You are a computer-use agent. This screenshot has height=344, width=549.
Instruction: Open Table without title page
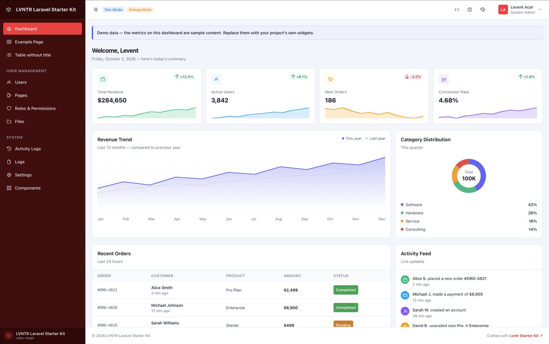[x=43, y=55]
